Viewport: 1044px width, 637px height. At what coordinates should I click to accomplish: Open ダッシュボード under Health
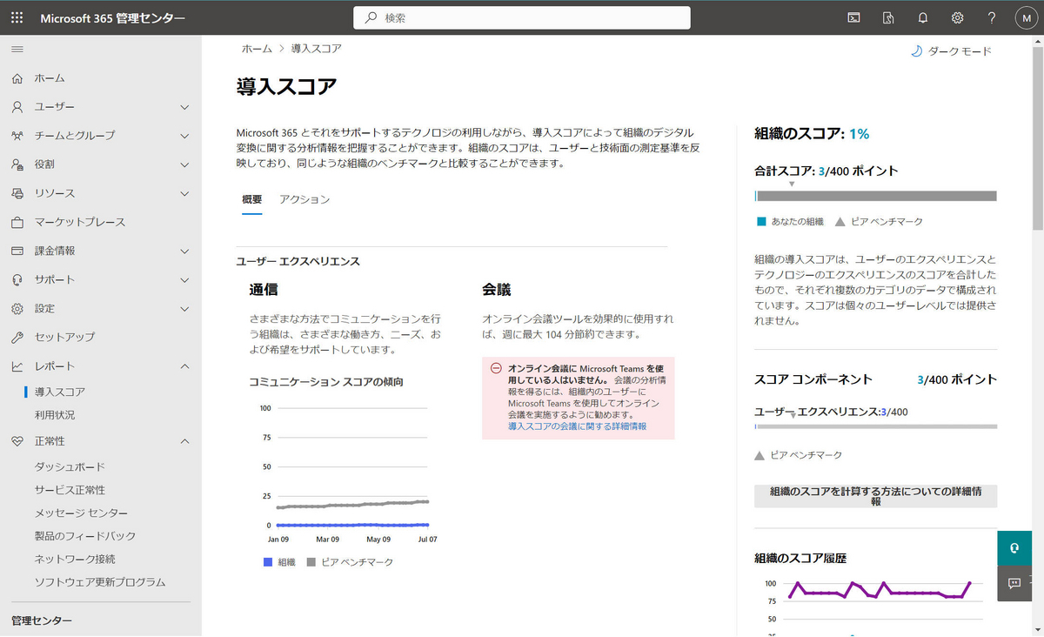tap(70, 467)
